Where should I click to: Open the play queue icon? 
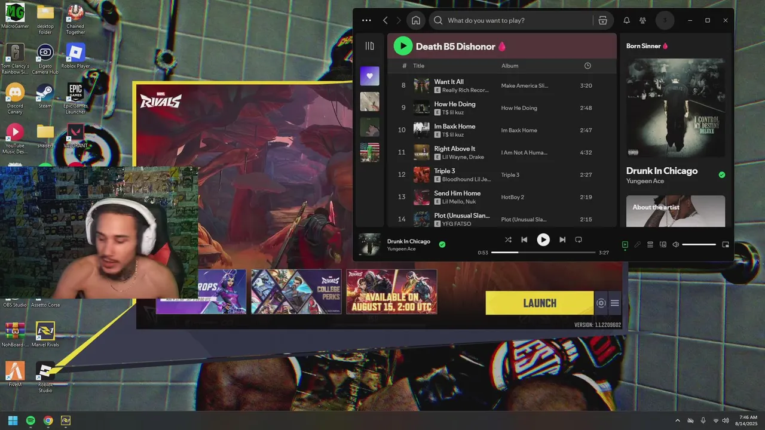(x=650, y=244)
